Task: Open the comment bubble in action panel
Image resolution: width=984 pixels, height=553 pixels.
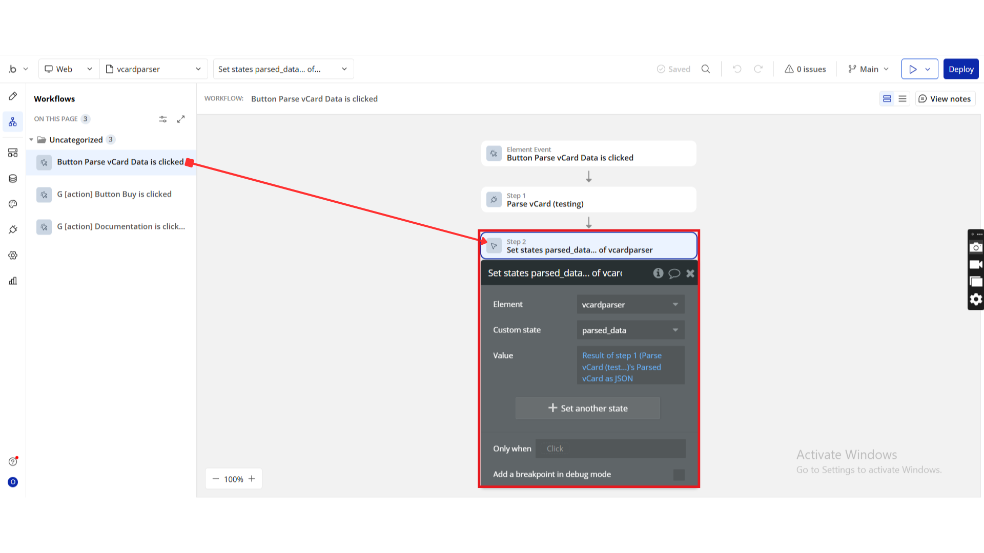Action: pyautogui.click(x=674, y=273)
